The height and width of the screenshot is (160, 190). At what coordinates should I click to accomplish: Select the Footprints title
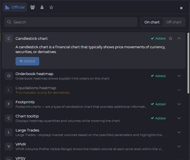[25, 102]
